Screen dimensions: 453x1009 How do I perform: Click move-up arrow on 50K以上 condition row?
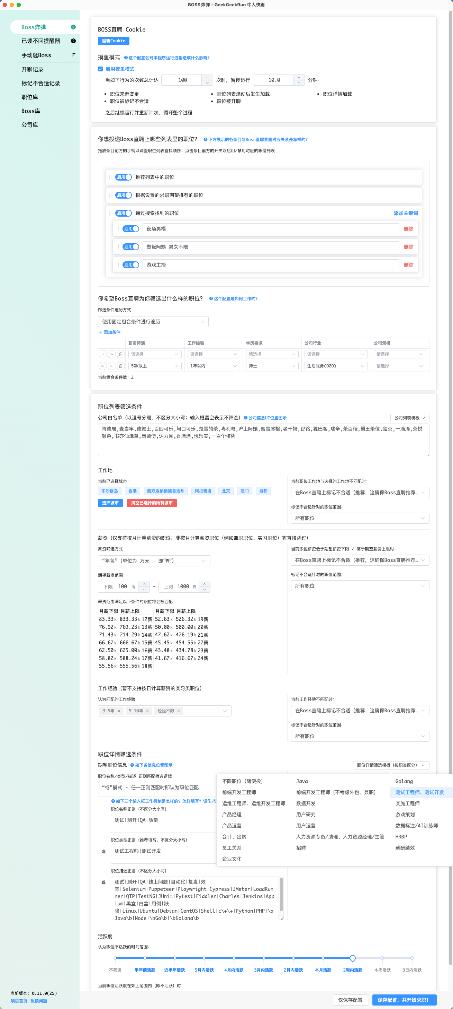[102, 366]
